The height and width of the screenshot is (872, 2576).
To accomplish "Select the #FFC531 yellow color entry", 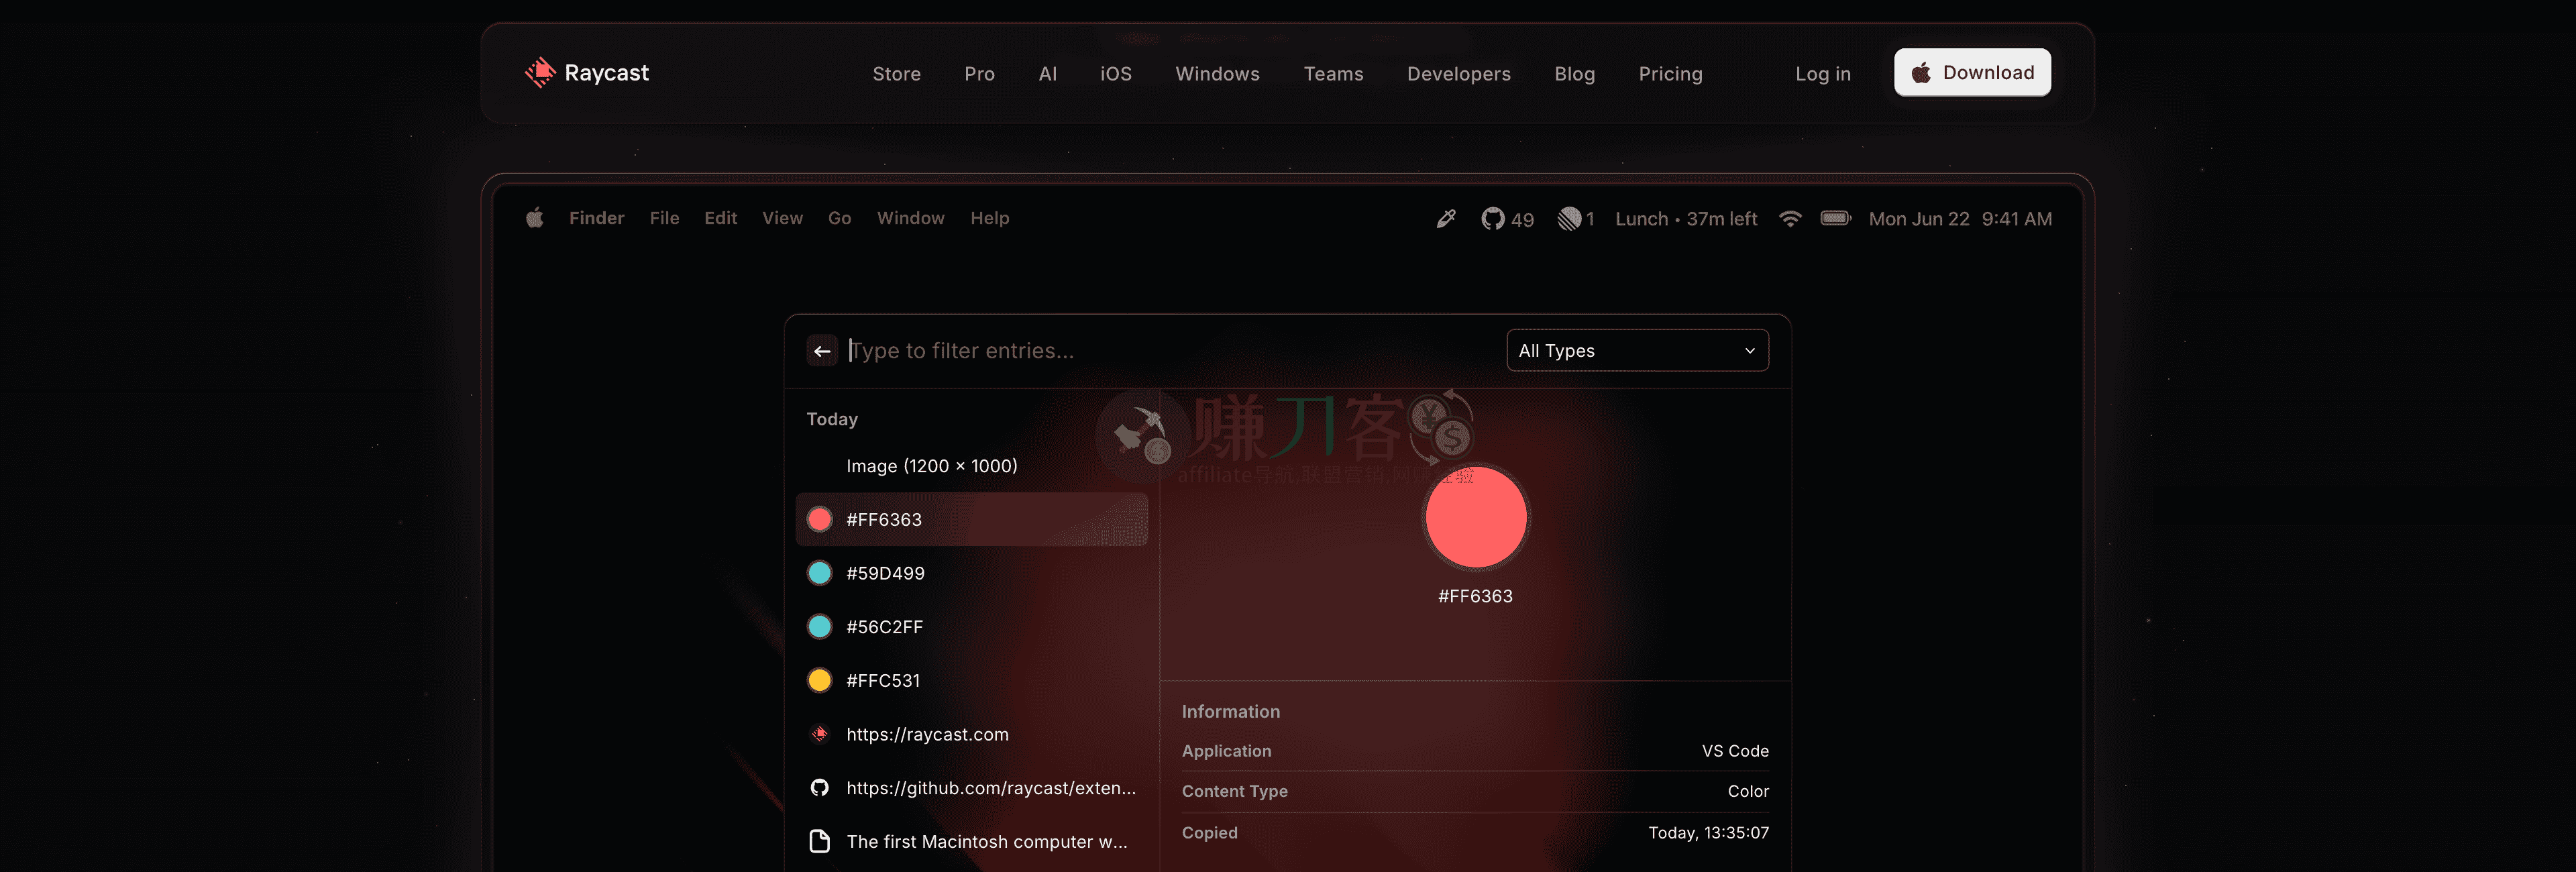I will (x=882, y=680).
